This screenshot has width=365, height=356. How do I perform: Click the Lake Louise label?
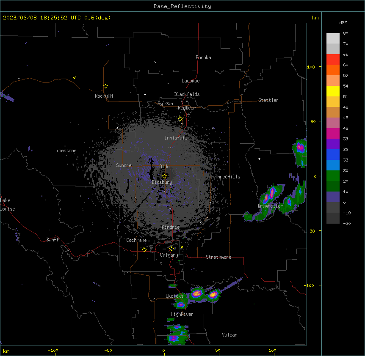coord(8,205)
